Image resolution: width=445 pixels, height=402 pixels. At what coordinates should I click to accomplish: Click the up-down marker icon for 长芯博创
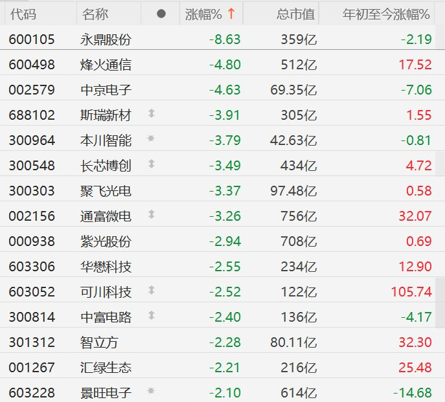click(152, 164)
